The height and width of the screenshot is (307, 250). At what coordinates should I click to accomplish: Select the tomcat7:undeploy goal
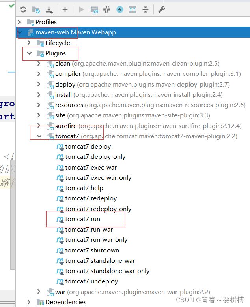click(91, 281)
